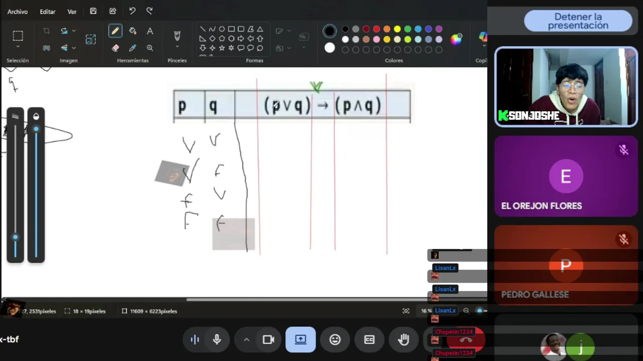
Task: Select primary color 1 (black circle)
Action: [x=330, y=31]
